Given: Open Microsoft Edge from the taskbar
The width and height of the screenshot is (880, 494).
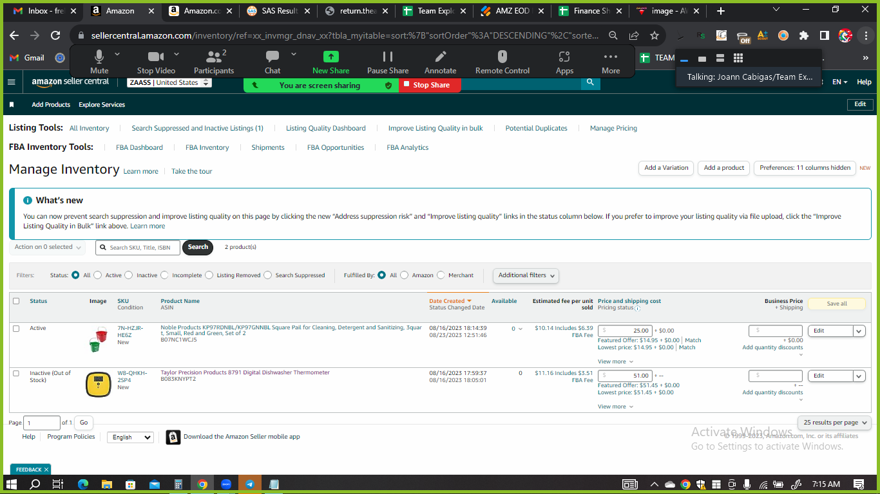Looking at the screenshot, I should pyautogui.click(x=82, y=484).
